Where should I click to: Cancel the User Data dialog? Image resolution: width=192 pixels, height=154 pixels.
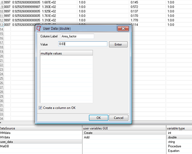click(x=118, y=118)
